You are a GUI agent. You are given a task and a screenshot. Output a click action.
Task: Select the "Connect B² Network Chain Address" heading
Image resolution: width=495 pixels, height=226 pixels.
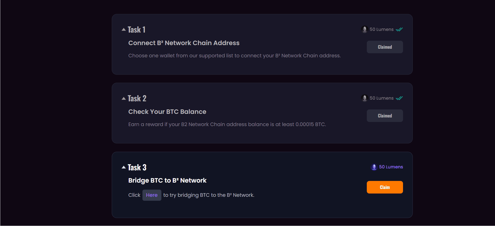click(184, 43)
